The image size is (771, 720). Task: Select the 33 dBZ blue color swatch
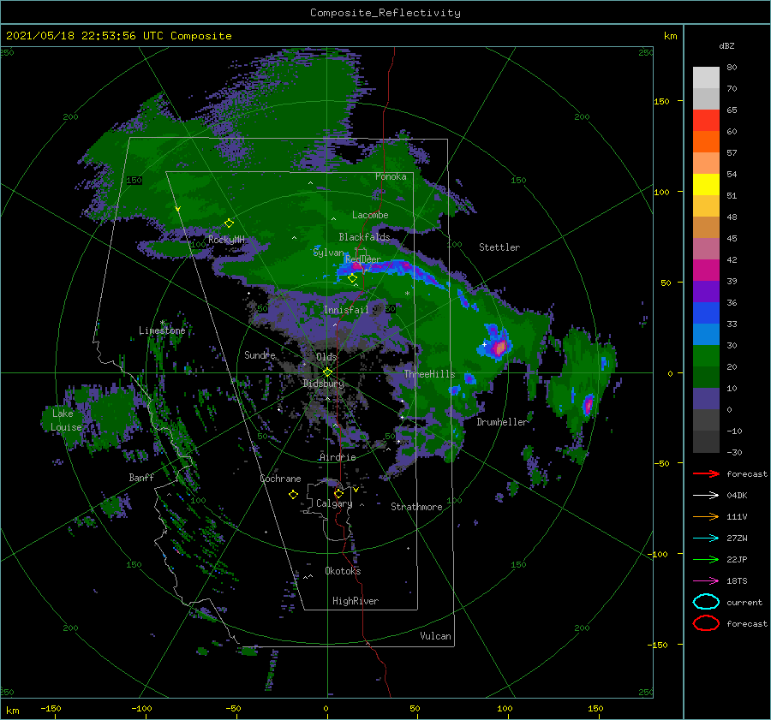tap(706, 313)
